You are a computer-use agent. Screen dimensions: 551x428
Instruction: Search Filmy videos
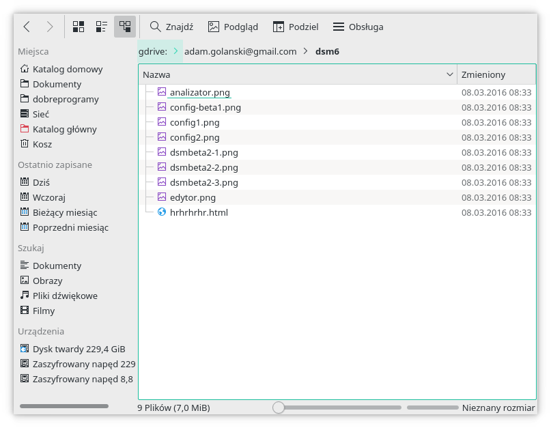(x=38, y=311)
